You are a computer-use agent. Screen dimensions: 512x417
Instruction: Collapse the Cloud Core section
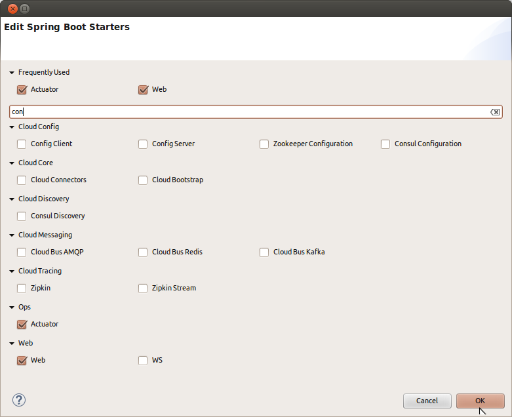coord(12,163)
